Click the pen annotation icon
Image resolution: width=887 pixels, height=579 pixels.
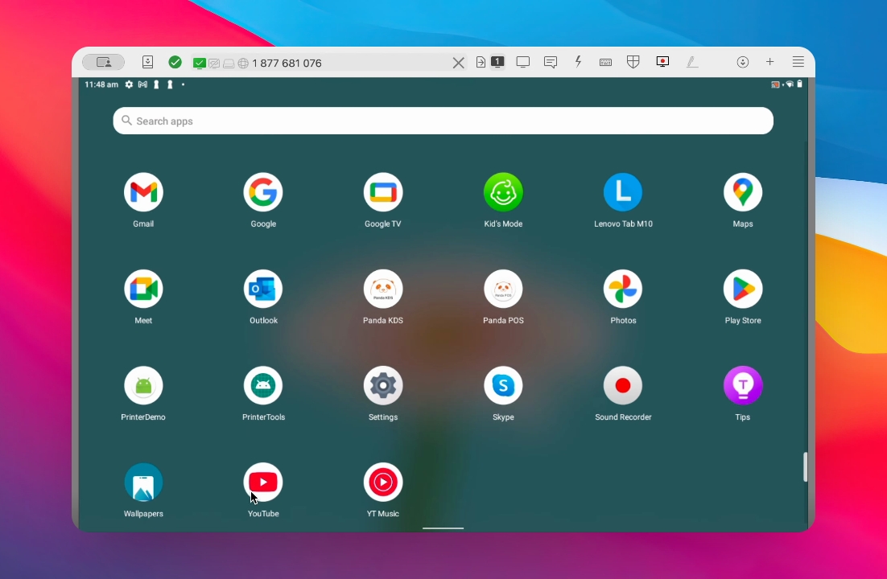coord(692,62)
